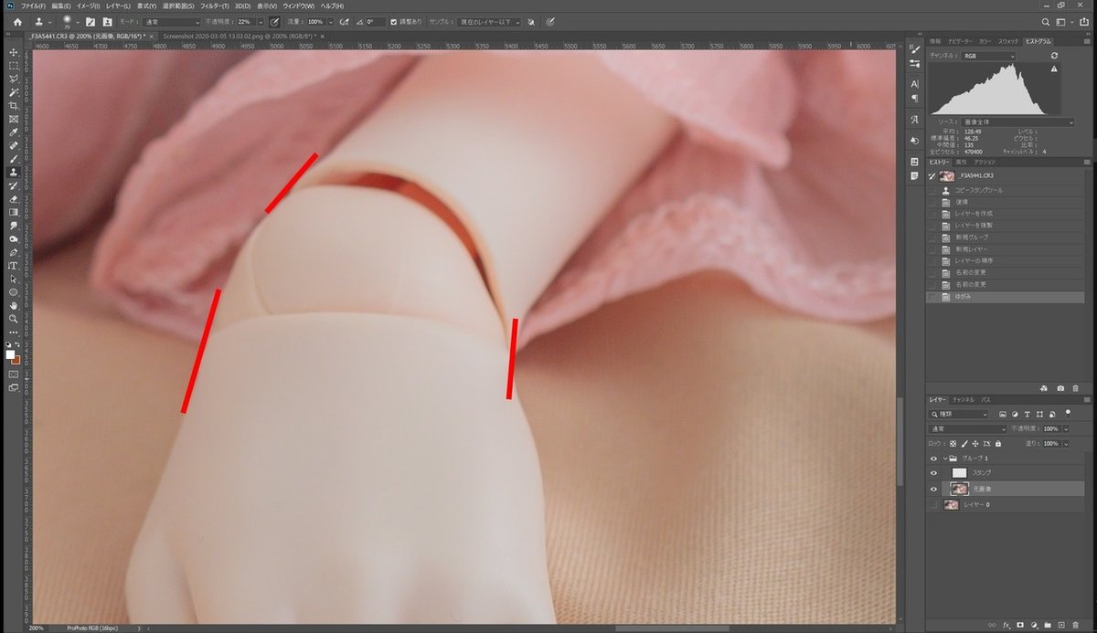Open the 流量 flow dropdown arrow

pyautogui.click(x=331, y=21)
